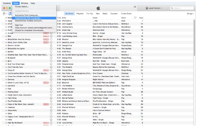This screenshot has height=128, width=197.
Task: Download Budapest from iCloud
Action: (x=51, y=58)
